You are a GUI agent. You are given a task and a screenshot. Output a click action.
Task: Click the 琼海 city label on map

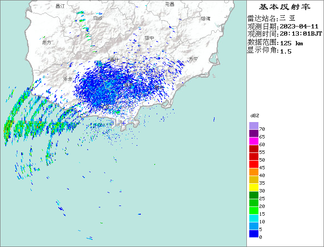tap(205, 19)
